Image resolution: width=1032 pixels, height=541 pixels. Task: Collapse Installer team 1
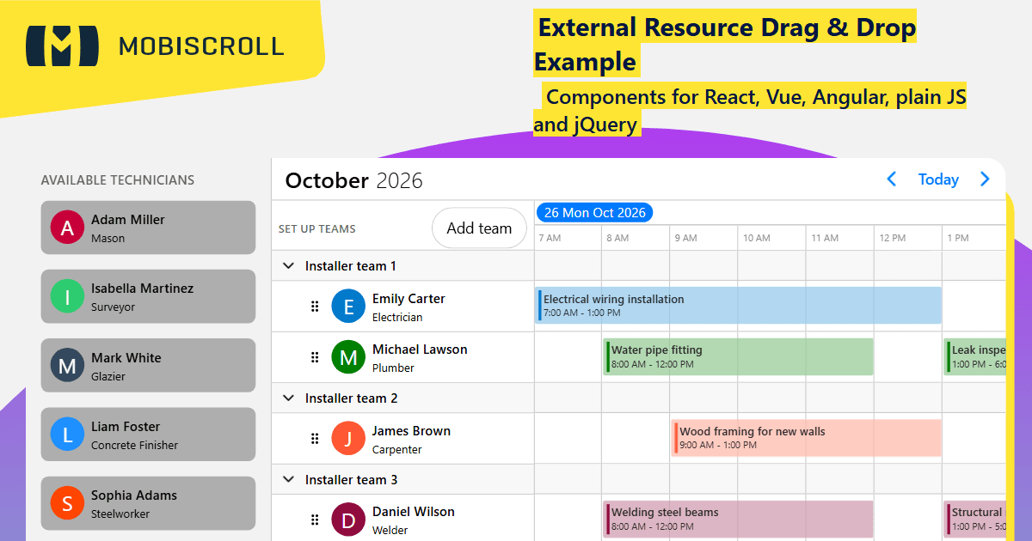coord(289,266)
